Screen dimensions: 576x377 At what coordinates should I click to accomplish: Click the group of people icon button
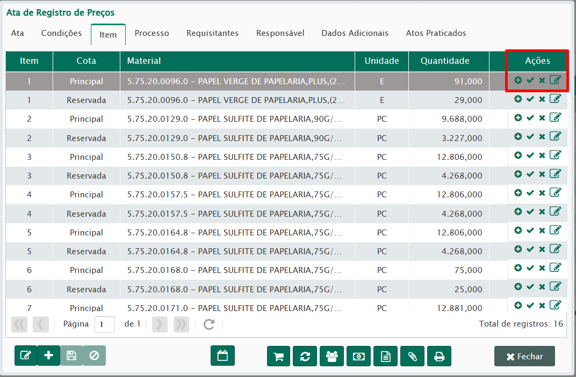(x=332, y=357)
